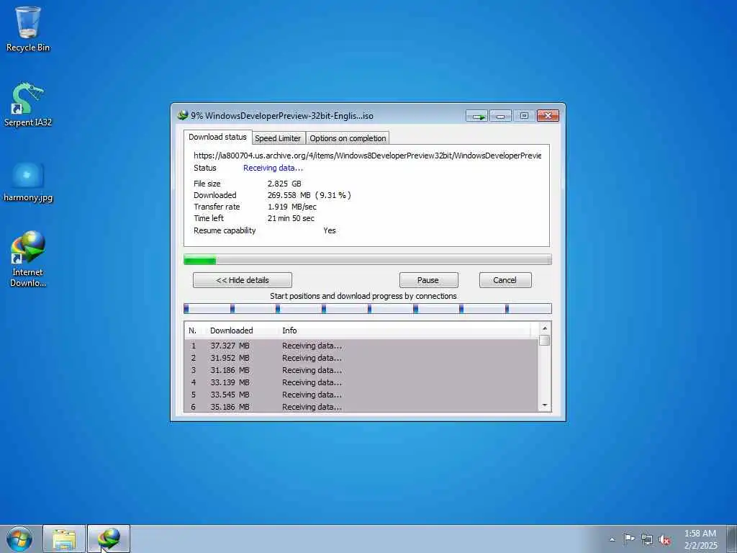
Task: Click the 'Start positions and download progress' label
Action: [363, 296]
